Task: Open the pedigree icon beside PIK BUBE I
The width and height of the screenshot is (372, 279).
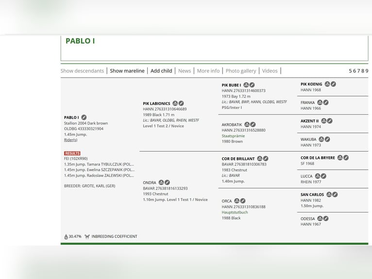Action: click(246, 85)
